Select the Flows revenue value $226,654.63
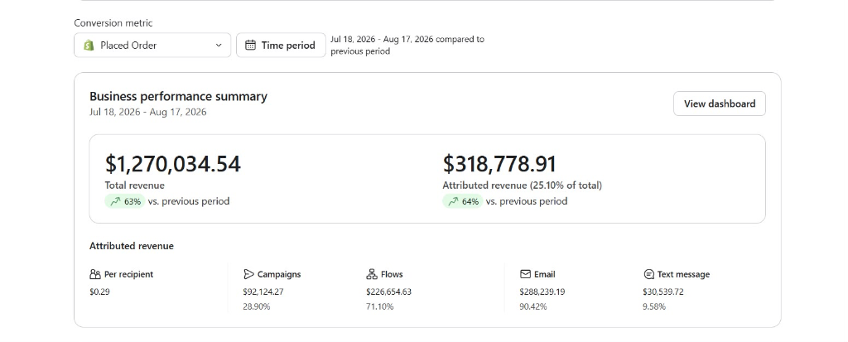848x342 pixels. 389,291
